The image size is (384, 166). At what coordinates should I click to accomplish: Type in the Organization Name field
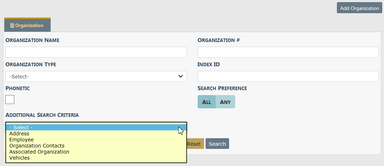pyautogui.click(x=96, y=52)
